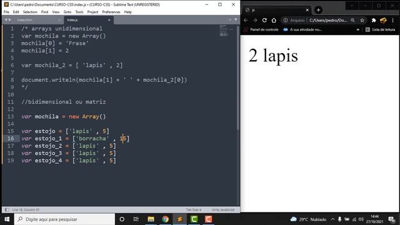Open a new browser tab

318,10
